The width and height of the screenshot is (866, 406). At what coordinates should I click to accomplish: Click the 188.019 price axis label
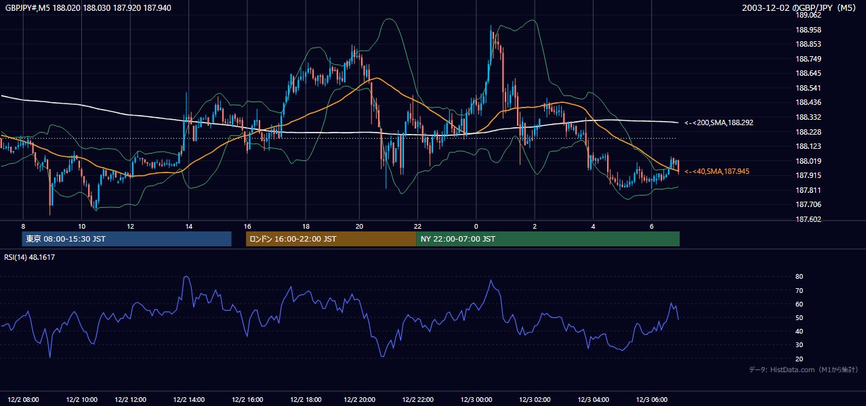[x=809, y=162]
